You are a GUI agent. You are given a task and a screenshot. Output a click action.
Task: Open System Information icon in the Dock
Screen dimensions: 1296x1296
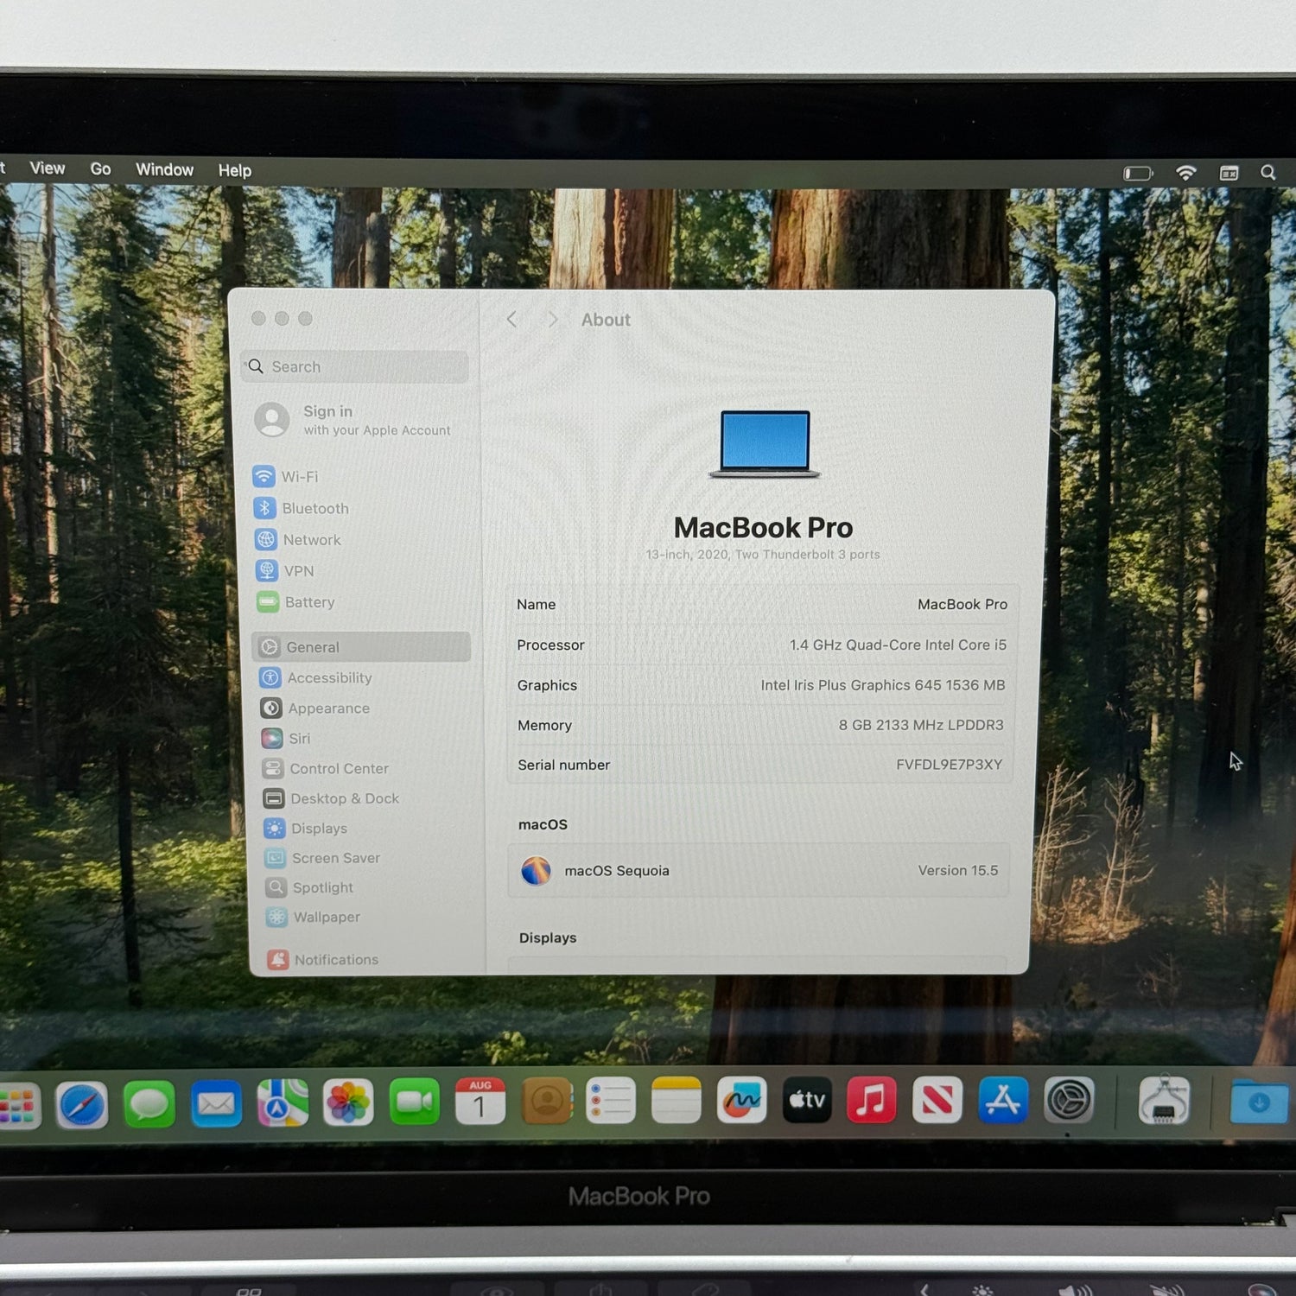[x=1164, y=1100]
